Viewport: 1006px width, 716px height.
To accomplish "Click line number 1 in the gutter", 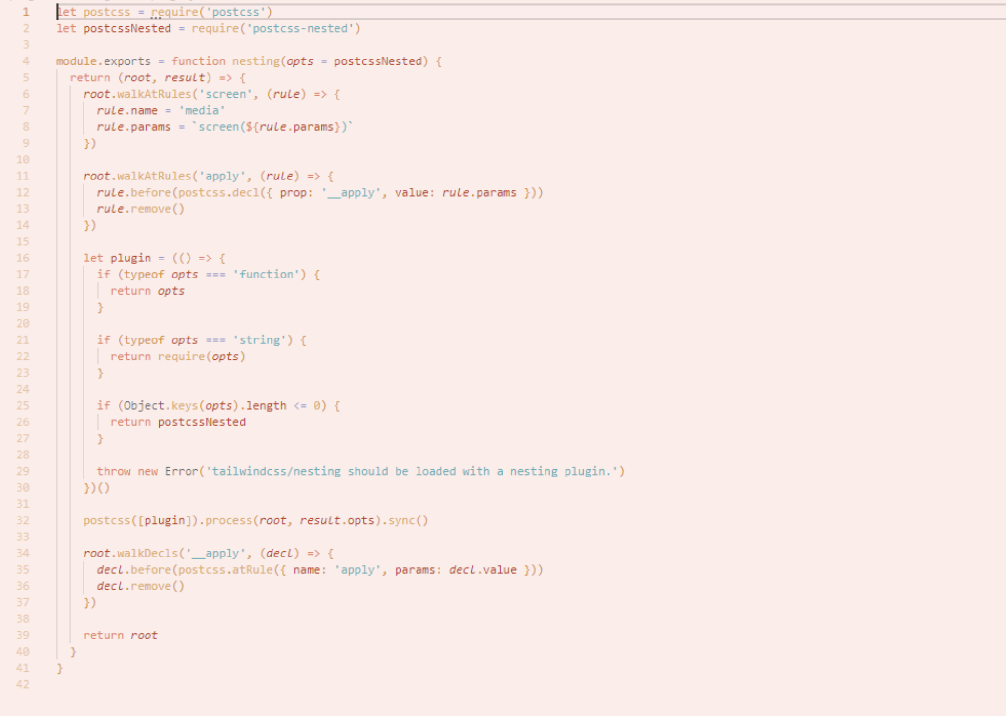I will (25, 12).
